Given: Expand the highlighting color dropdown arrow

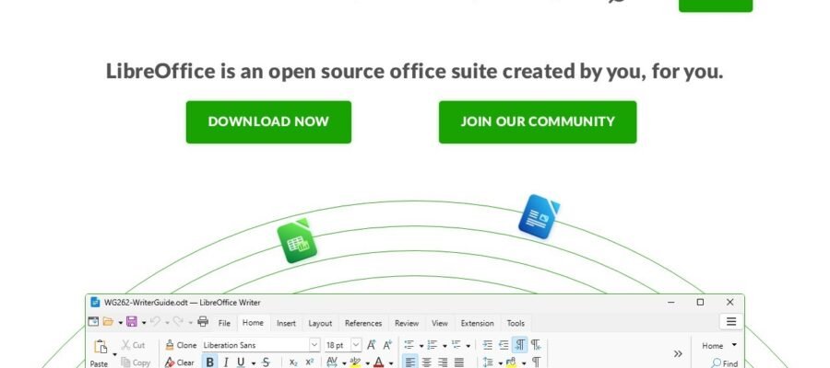Looking at the screenshot, I should (367, 363).
